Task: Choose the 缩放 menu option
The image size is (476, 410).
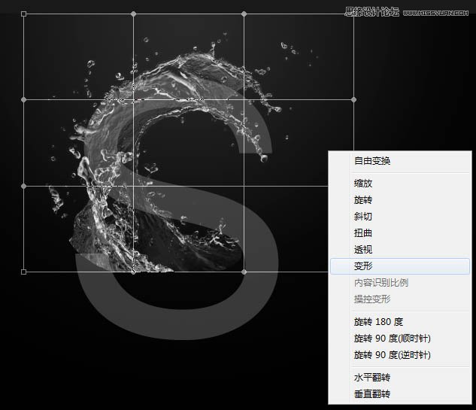Action: tap(363, 184)
